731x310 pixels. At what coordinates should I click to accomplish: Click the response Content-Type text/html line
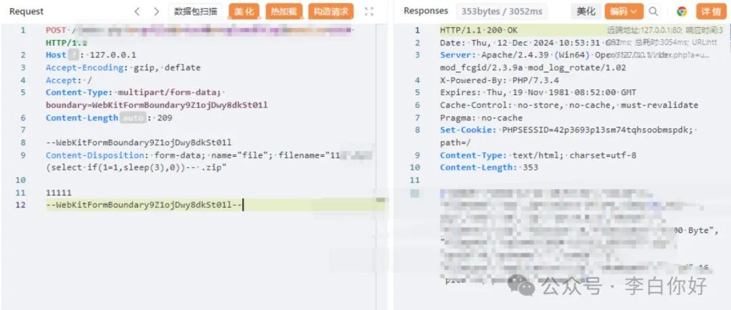538,155
